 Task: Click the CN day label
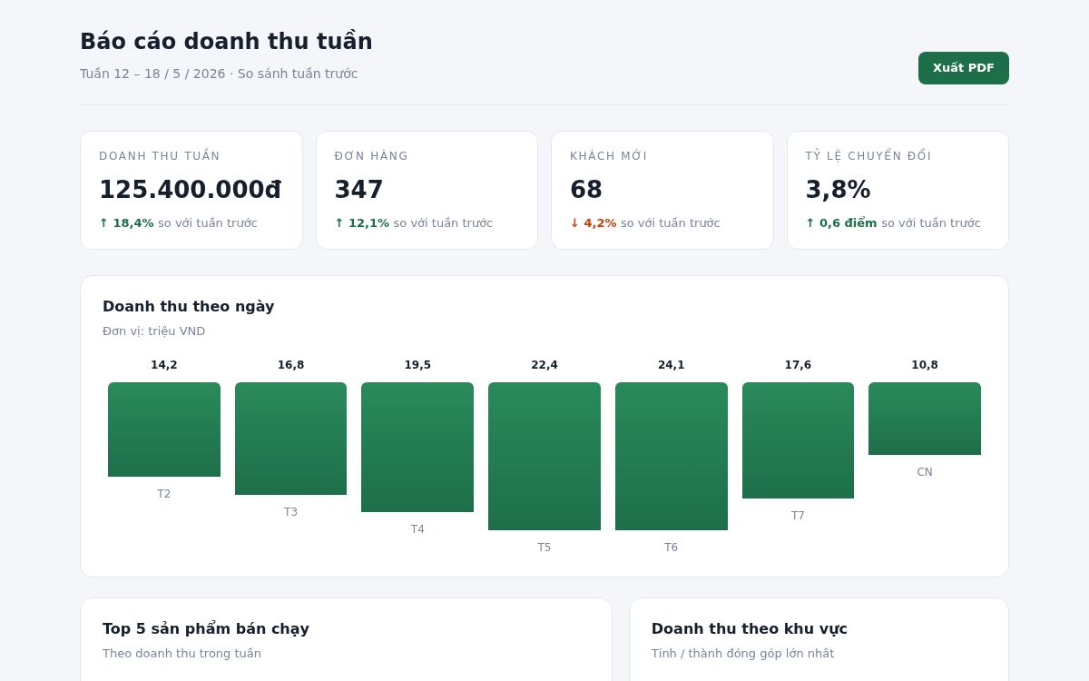pos(925,472)
